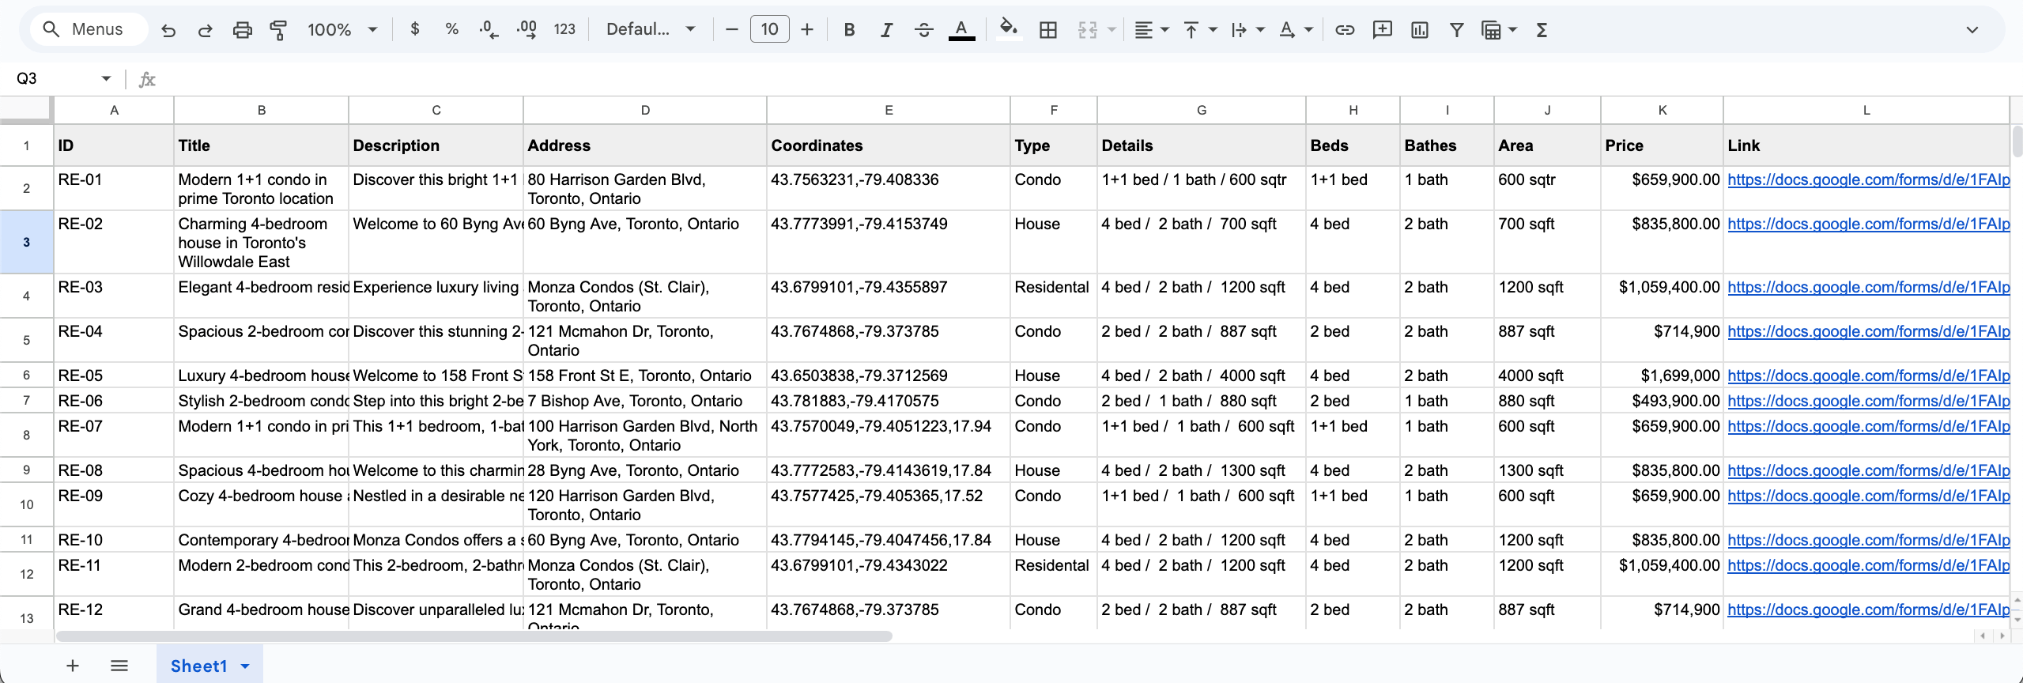Select the price cell '$1,699,000'
This screenshot has width=2023, height=683.
(1662, 375)
